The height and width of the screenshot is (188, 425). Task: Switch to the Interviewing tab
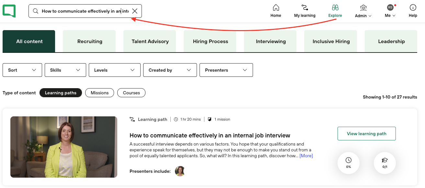point(271,41)
